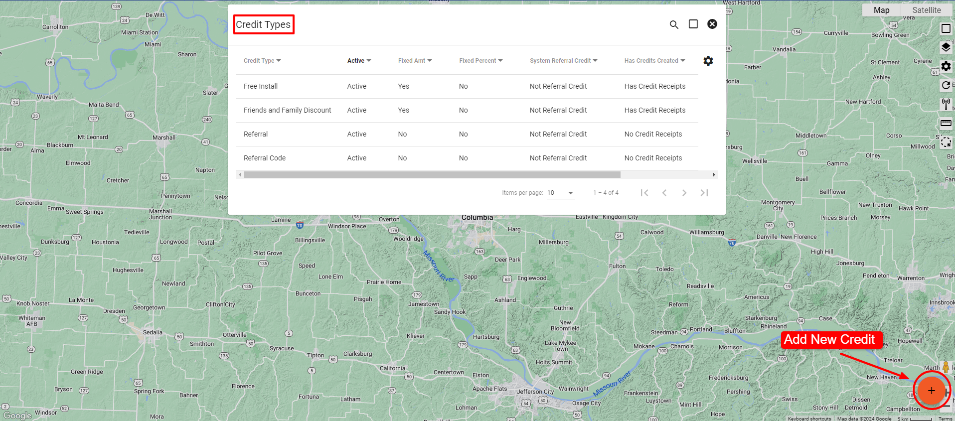Select the Friends and Family Discount row
Viewport: 955px width, 421px height.
point(467,110)
